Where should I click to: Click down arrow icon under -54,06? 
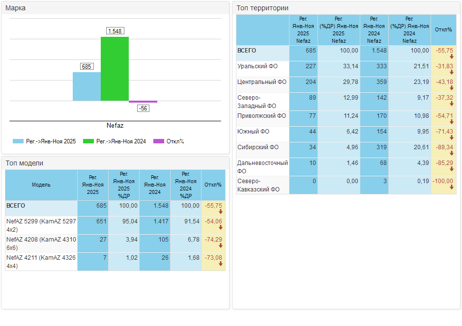221,227
